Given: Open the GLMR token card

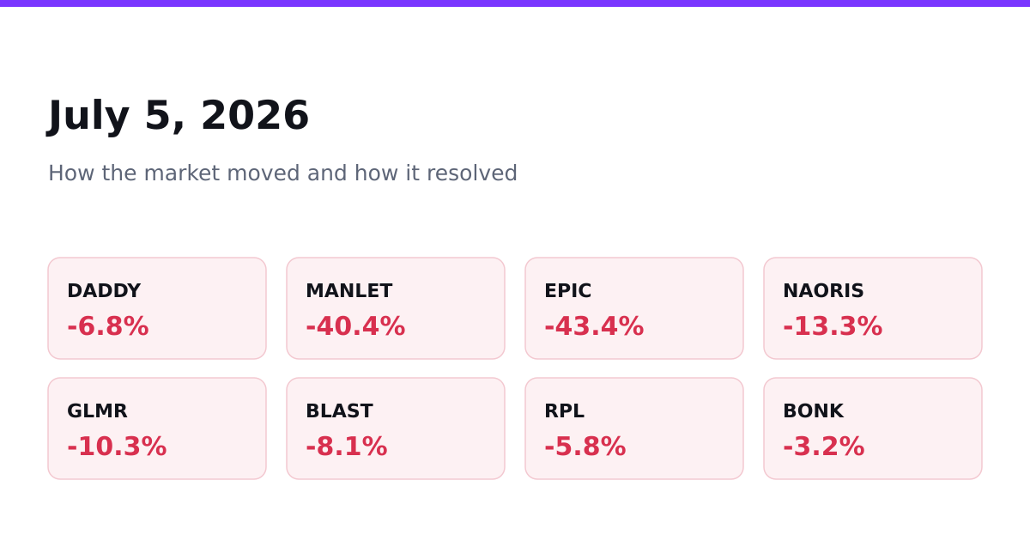Looking at the screenshot, I should (x=157, y=429).
